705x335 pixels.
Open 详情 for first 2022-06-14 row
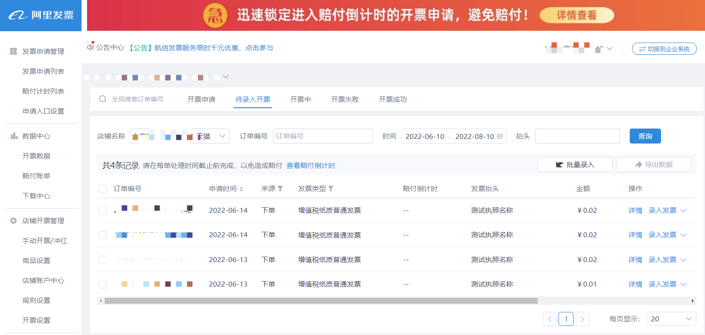(x=636, y=211)
